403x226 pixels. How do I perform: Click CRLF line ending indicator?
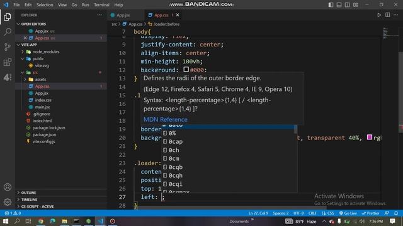tap(312, 213)
